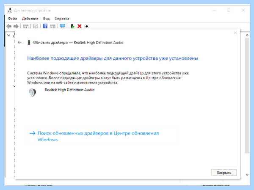Open the Вид menu
254x190 pixels.
click(46, 19)
